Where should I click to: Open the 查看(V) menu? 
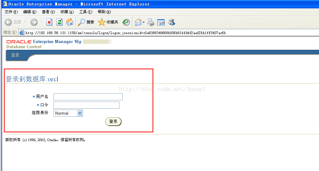48,12
